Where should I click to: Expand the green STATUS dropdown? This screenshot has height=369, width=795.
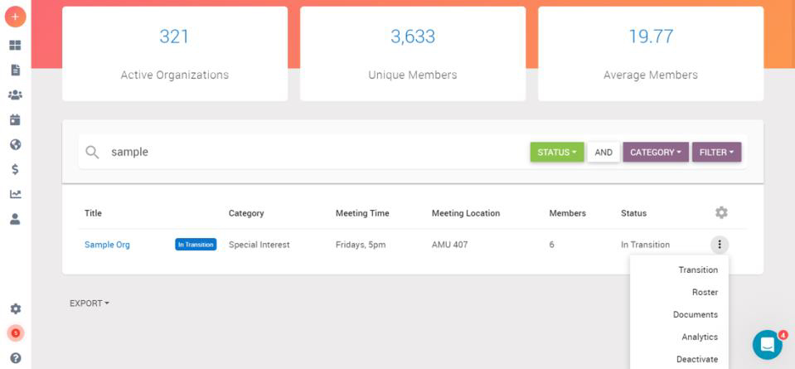pyautogui.click(x=556, y=153)
